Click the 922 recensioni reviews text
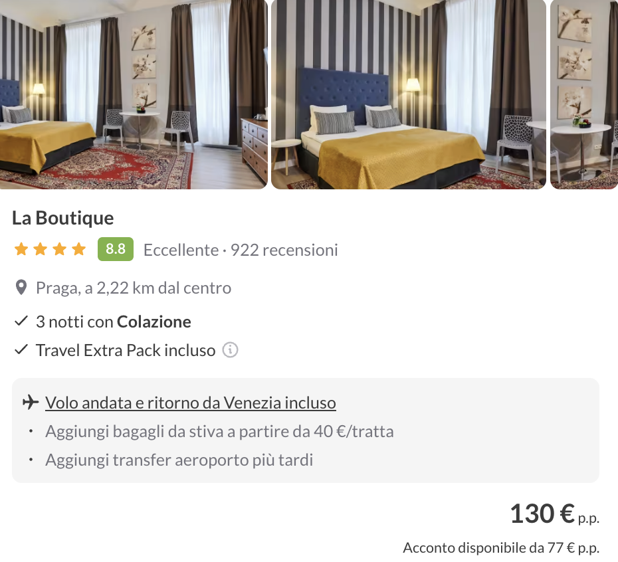Viewport: 618px width, 562px height. coord(284,250)
